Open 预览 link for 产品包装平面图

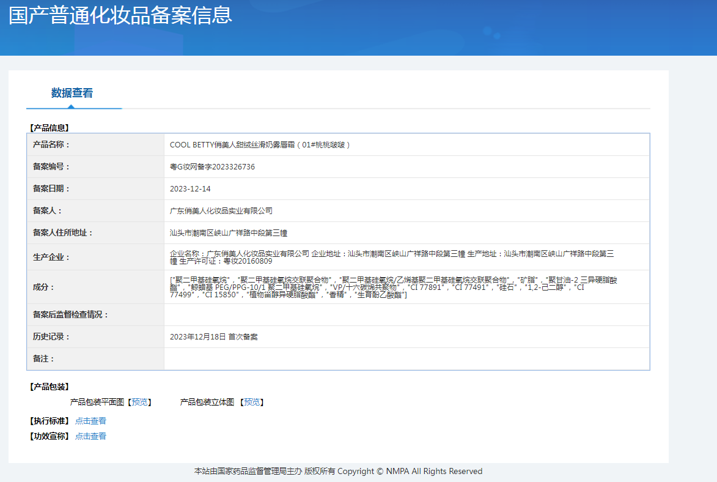(x=139, y=402)
